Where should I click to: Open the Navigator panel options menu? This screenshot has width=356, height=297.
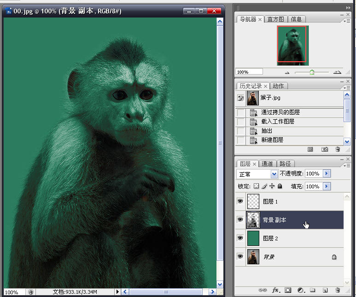click(347, 21)
